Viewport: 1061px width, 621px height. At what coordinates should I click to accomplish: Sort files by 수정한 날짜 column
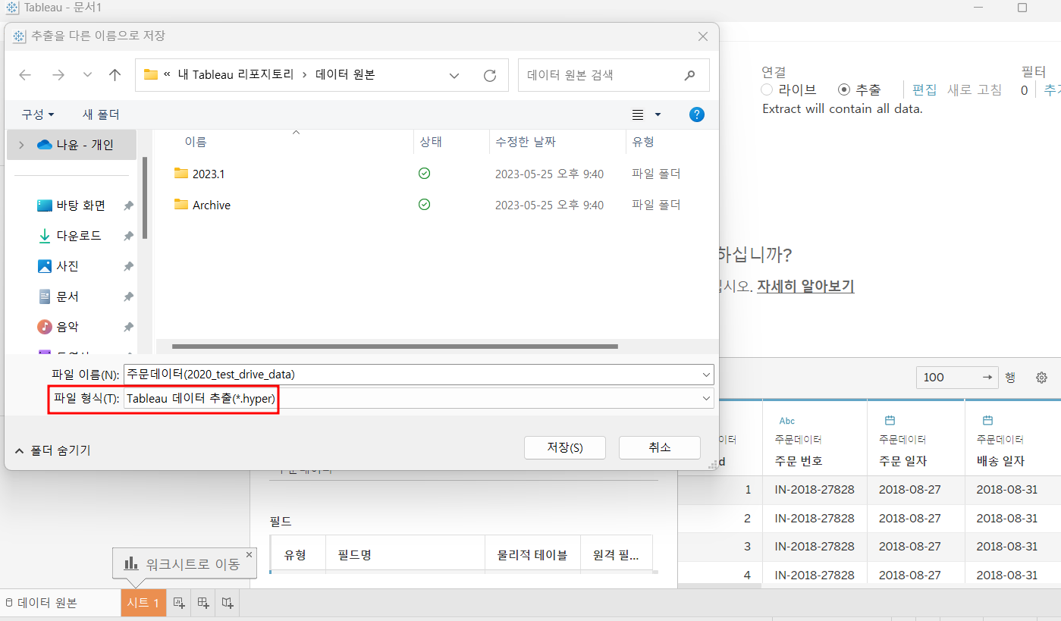(x=526, y=142)
